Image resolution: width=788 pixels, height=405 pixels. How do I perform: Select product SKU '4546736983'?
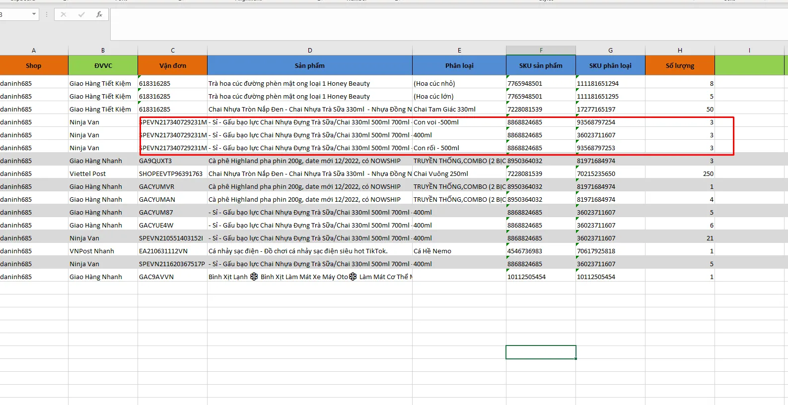click(541, 251)
